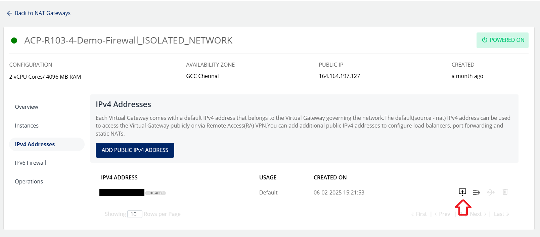540x237 pixels.
Task: Click the lines-with-arrow icon in the default IP row
Action: pos(476,192)
